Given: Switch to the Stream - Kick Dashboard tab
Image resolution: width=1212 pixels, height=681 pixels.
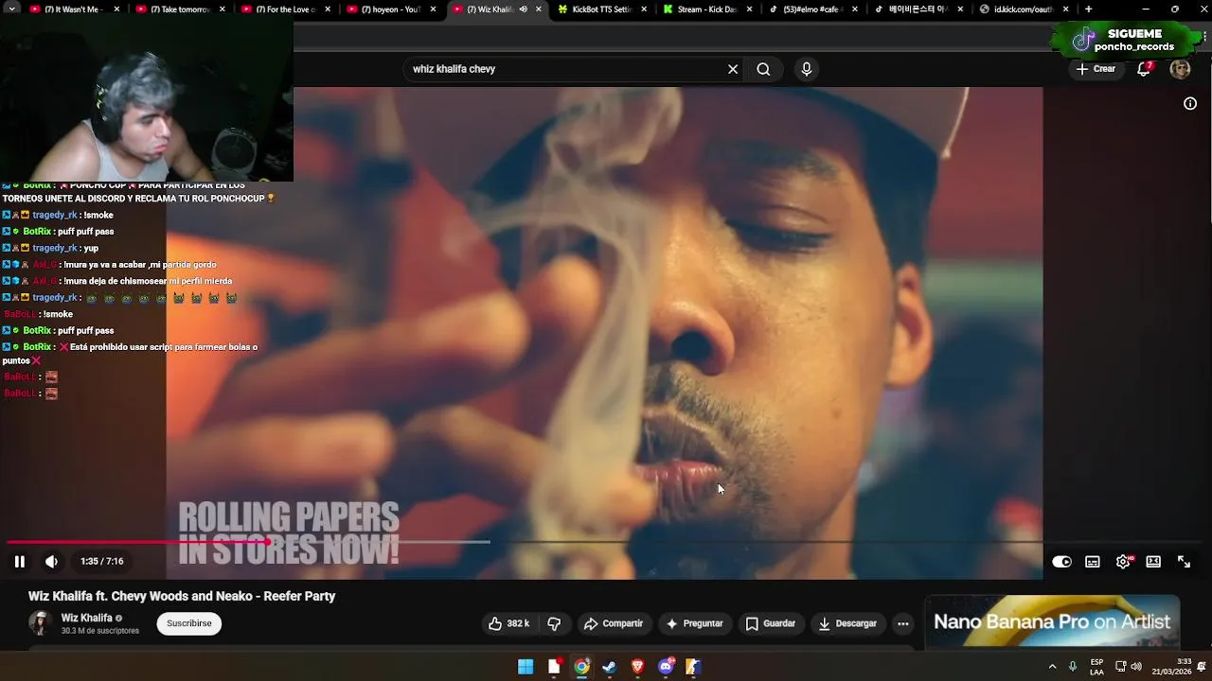Looking at the screenshot, I should [x=705, y=9].
